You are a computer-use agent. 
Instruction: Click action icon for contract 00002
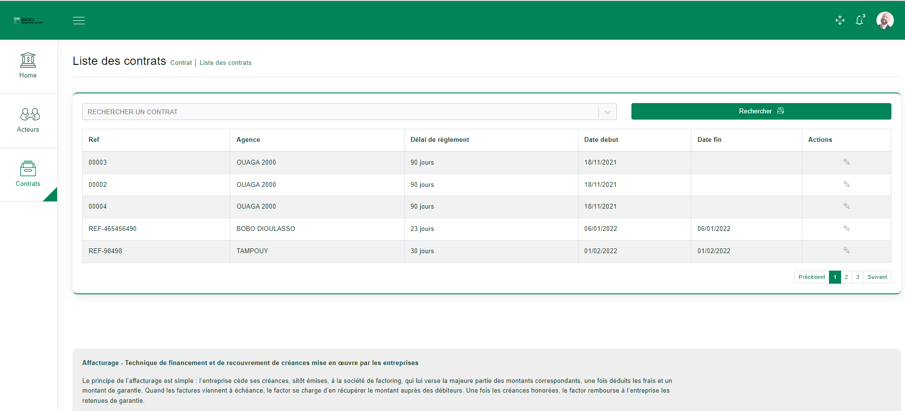[x=846, y=184]
